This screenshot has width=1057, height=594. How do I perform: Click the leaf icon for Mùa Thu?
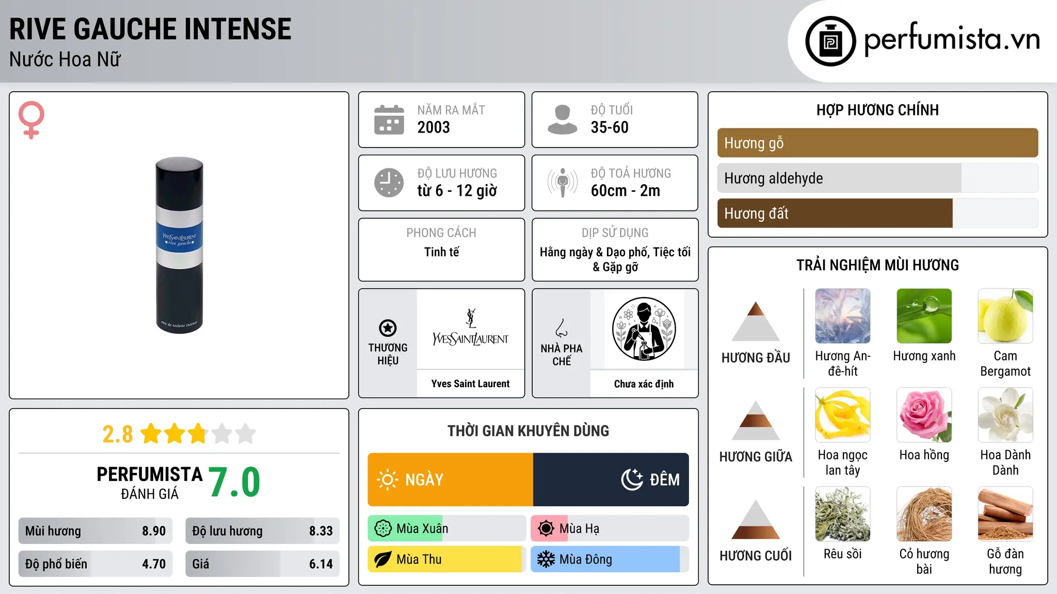pyautogui.click(x=383, y=559)
